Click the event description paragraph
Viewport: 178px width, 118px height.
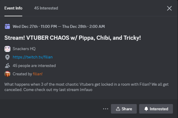[x=86, y=87]
